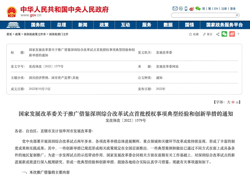Click the search magnifier icon
250x179 pixels.
(237, 15)
